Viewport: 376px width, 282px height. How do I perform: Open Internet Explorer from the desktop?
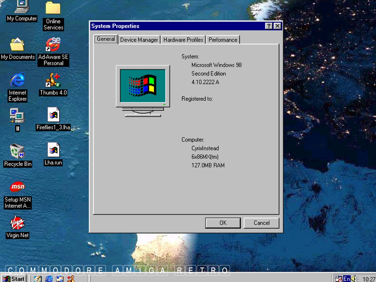18,81
